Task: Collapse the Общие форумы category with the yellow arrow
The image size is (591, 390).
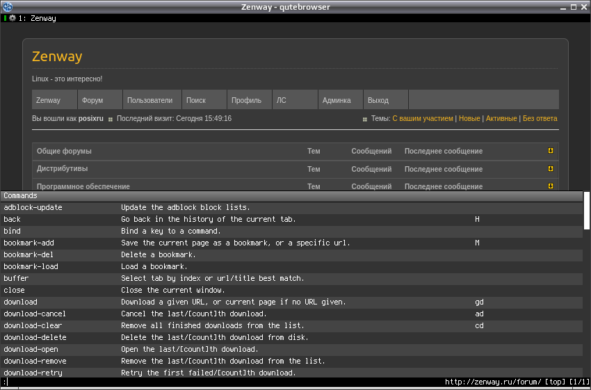Action: click(550, 151)
